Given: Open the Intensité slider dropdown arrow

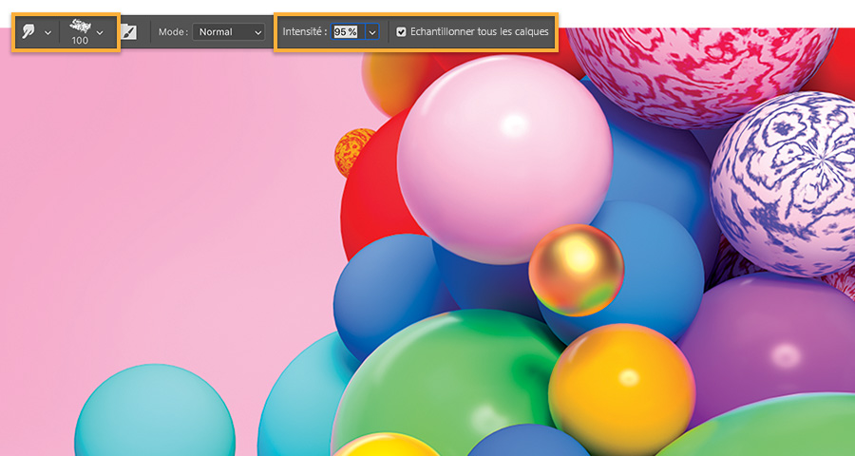Looking at the screenshot, I should pyautogui.click(x=371, y=32).
